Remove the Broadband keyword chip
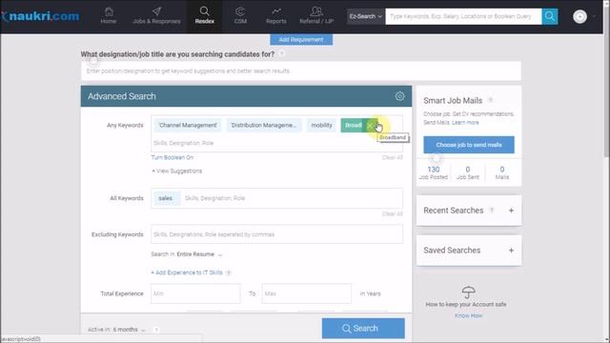Screen dimensions: 610x343 point(370,126)
